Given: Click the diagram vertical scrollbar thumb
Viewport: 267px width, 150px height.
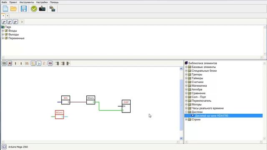Looking at the screenshot, I should point(181,105).
